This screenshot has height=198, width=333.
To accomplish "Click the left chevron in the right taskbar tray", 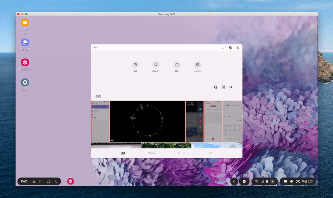I will click(234, 181).
